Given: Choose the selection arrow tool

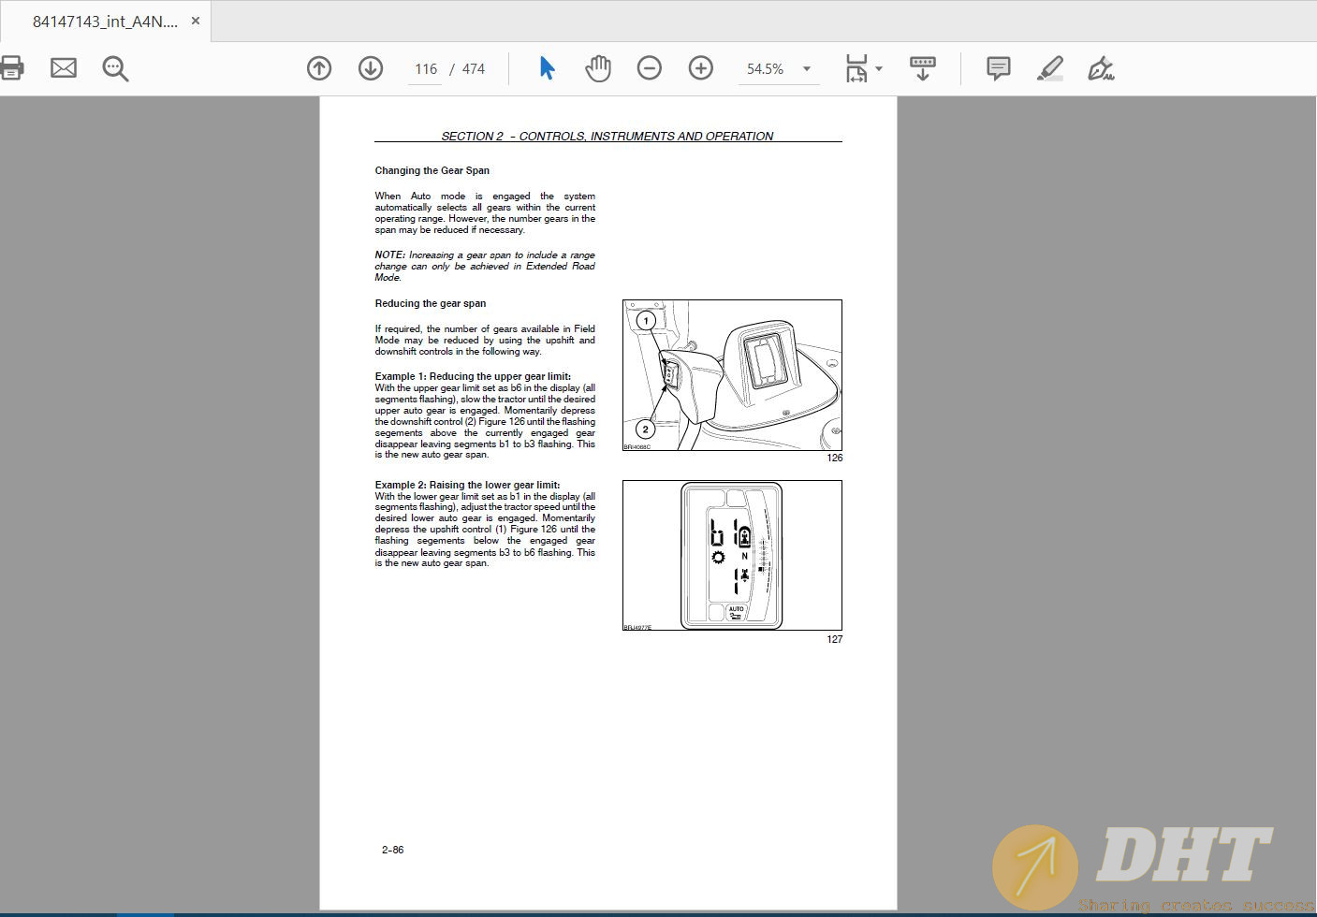Looking at the screenshot, I should tap(548, 68).
